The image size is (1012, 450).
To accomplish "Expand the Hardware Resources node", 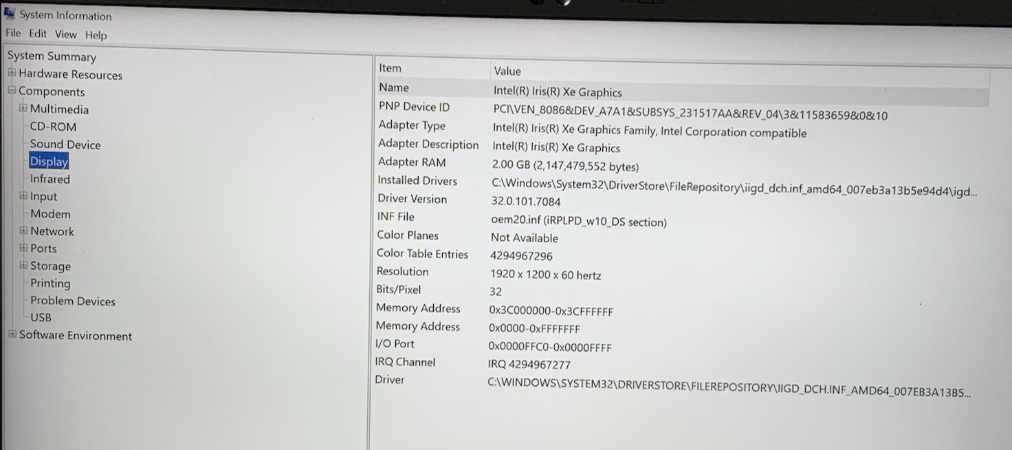I will (12, 73).
